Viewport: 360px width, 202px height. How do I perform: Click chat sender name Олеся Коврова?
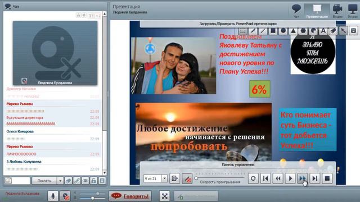pos(20,131)
